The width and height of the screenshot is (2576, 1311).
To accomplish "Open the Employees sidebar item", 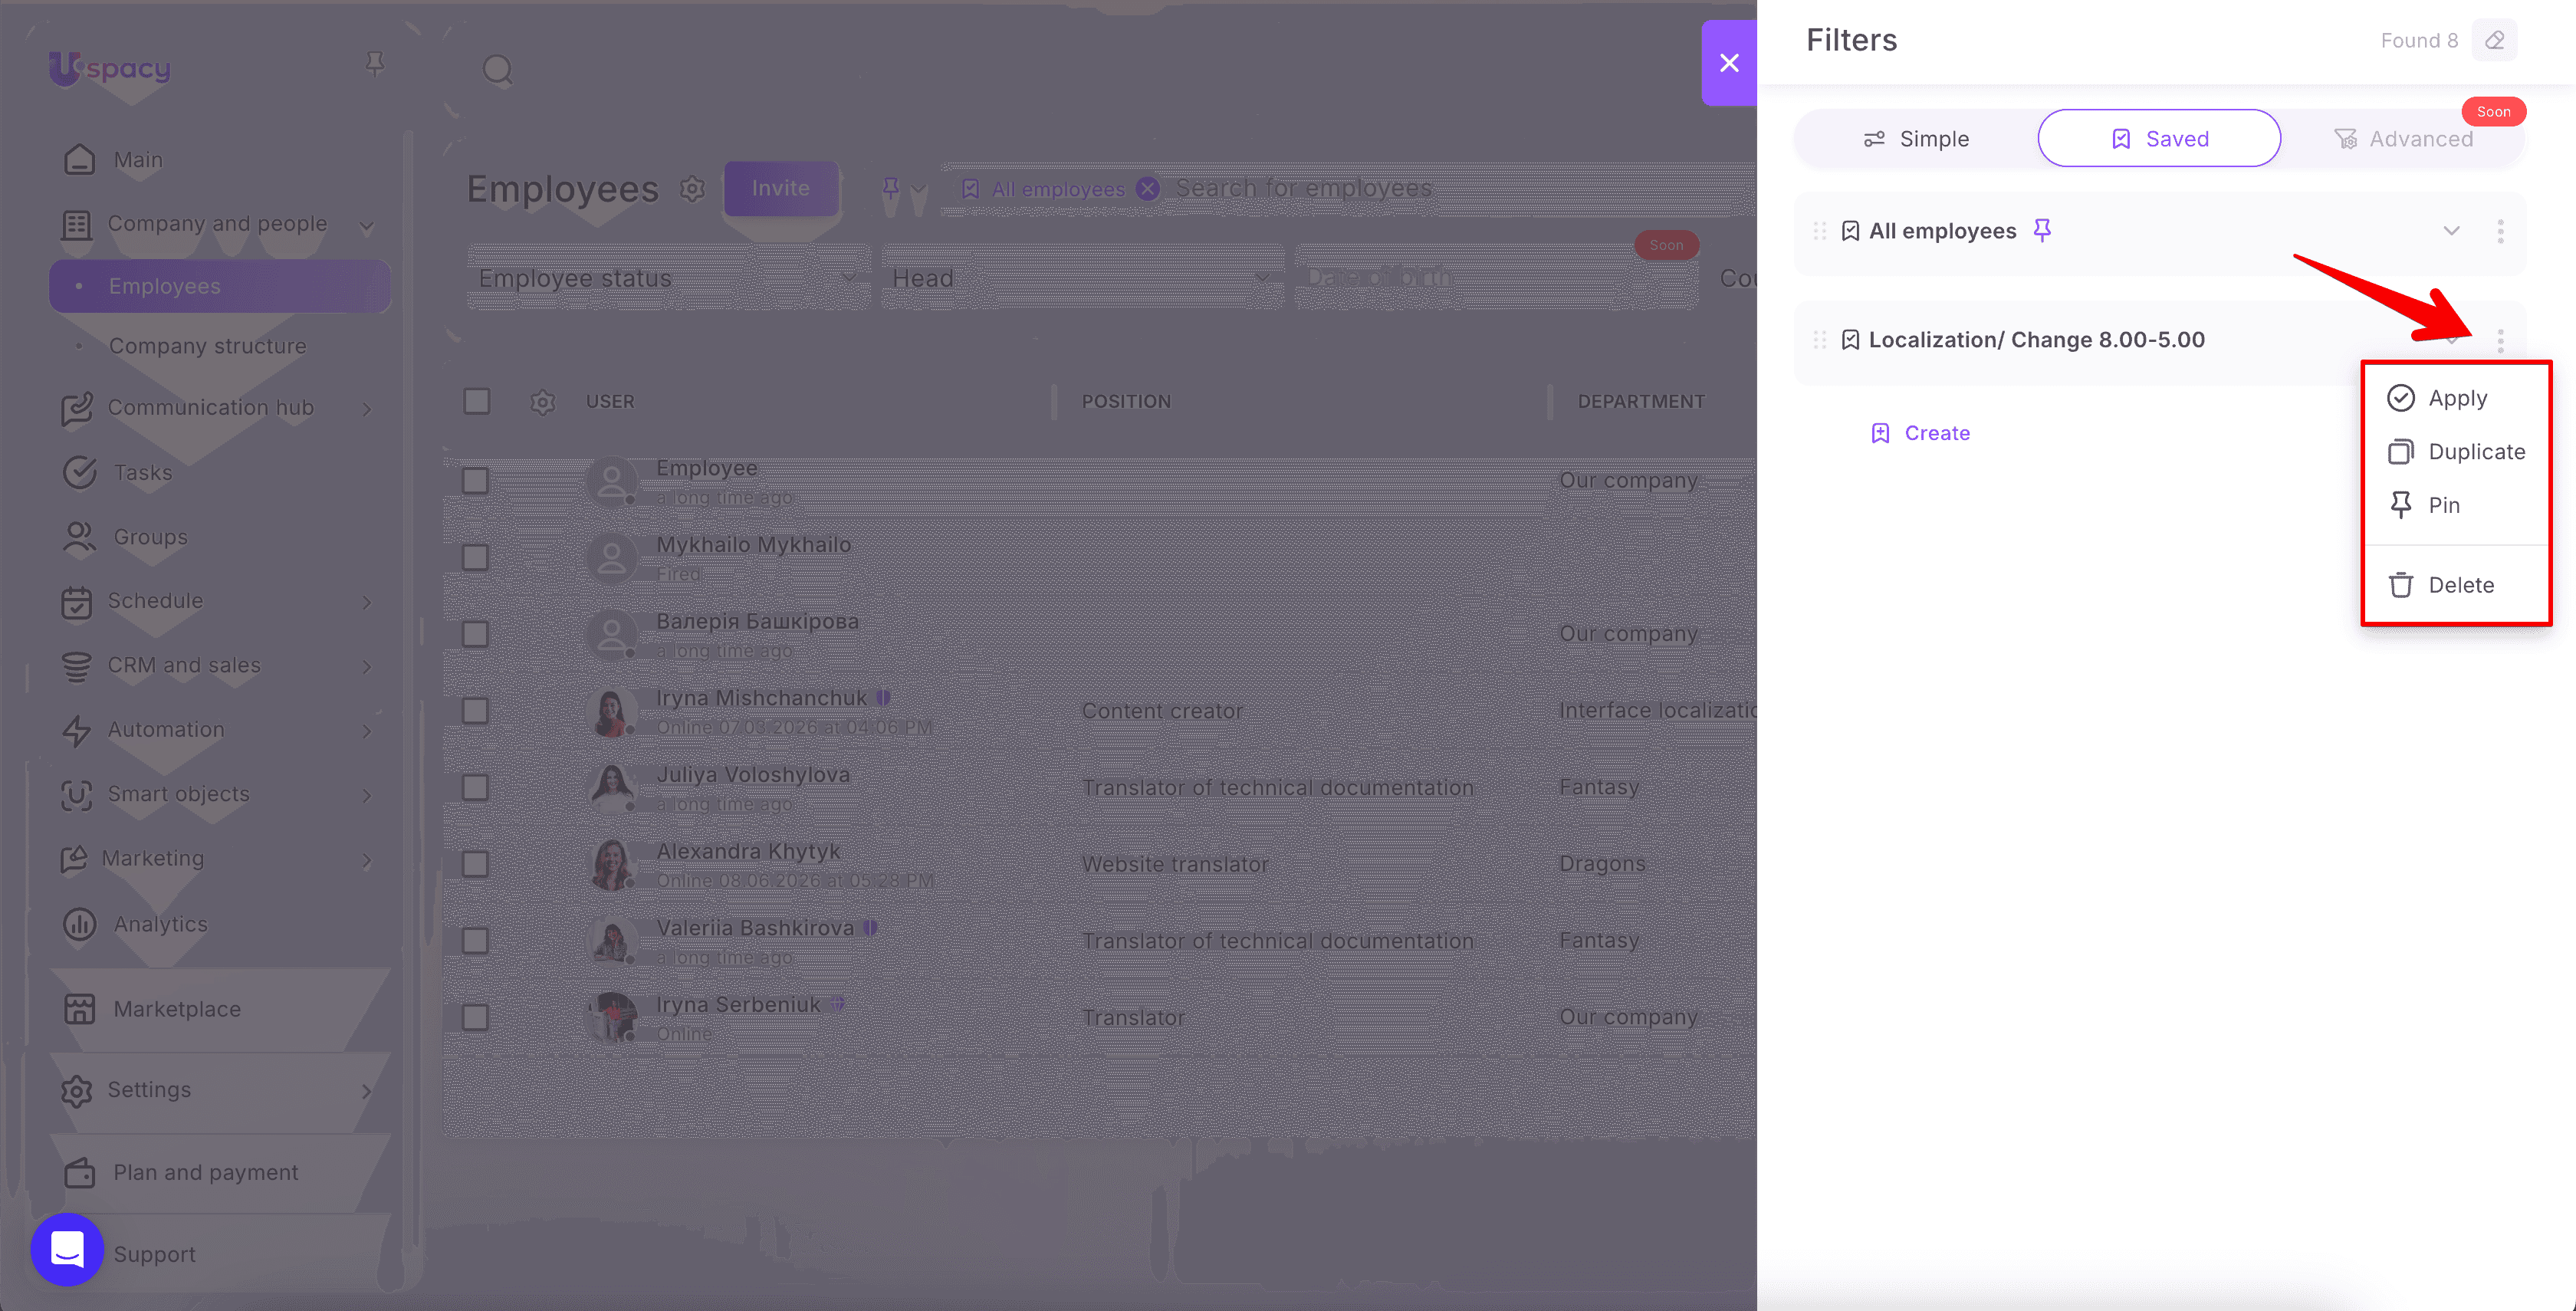I will [220, 286].
